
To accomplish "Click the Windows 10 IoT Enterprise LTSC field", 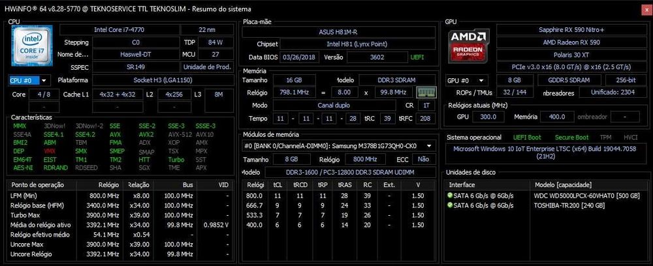I will coord(545,153).
